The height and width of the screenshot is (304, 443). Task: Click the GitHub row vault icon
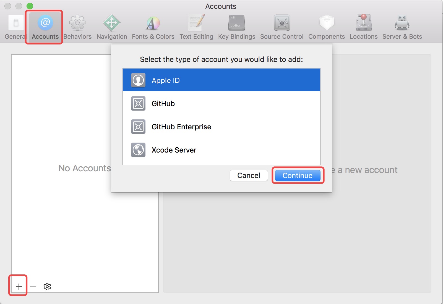click(138, 104)
